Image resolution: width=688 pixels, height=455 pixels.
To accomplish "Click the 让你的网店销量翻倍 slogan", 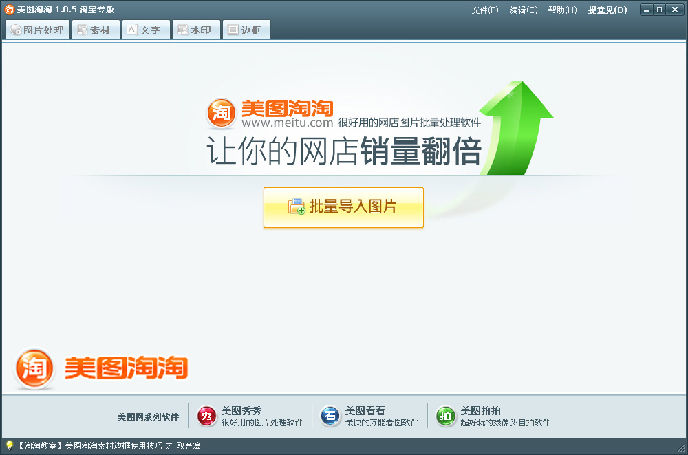I will coord(344,151).
